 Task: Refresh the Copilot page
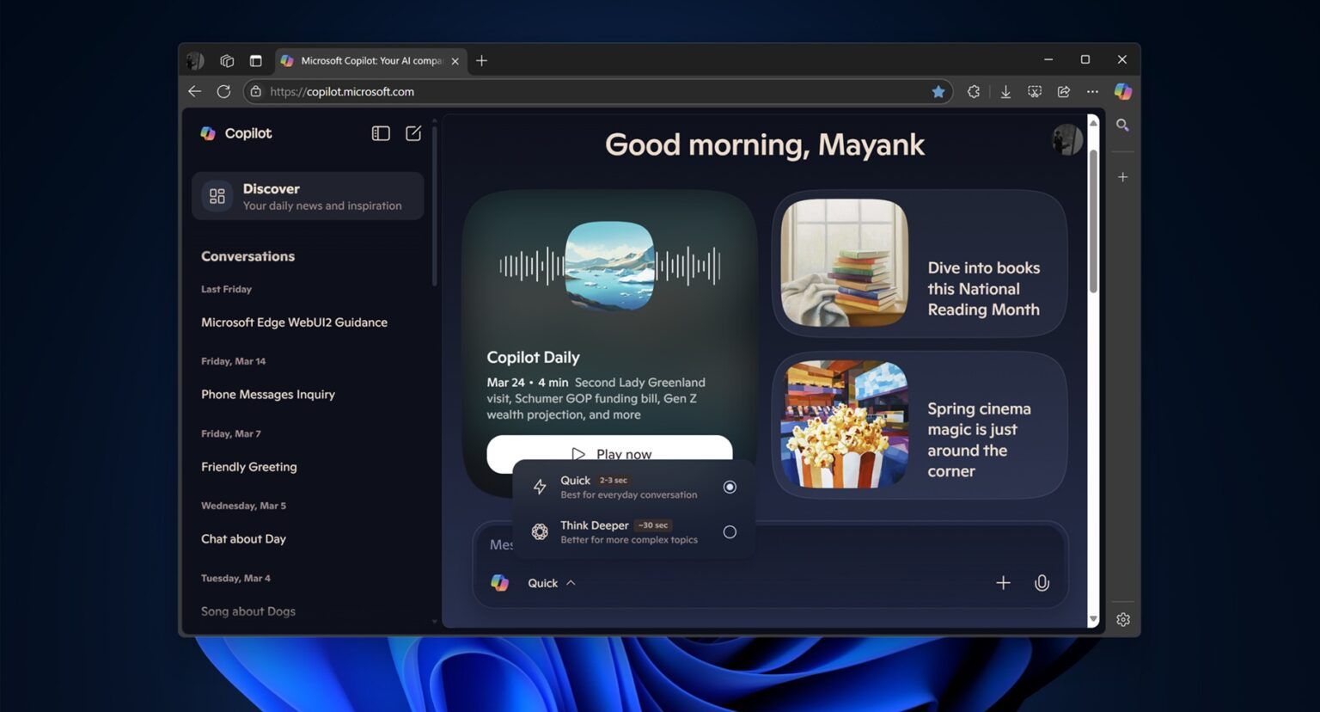point(223,91)
